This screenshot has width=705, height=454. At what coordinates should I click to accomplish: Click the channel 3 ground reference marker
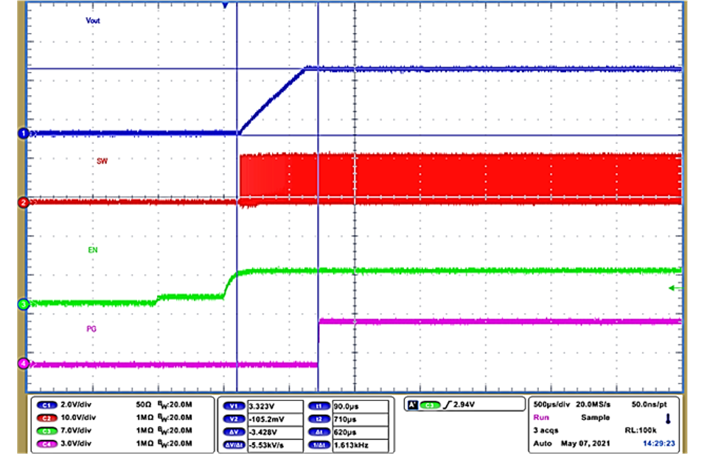(24, 304)
